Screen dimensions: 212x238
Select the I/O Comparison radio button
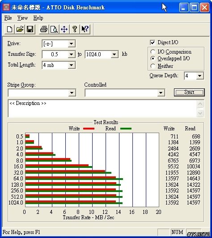pyautogui.click(x=153, y=52)
